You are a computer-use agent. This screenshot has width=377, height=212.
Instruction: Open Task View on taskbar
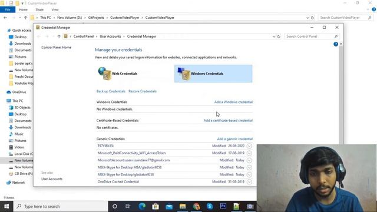tap(128, 206)
